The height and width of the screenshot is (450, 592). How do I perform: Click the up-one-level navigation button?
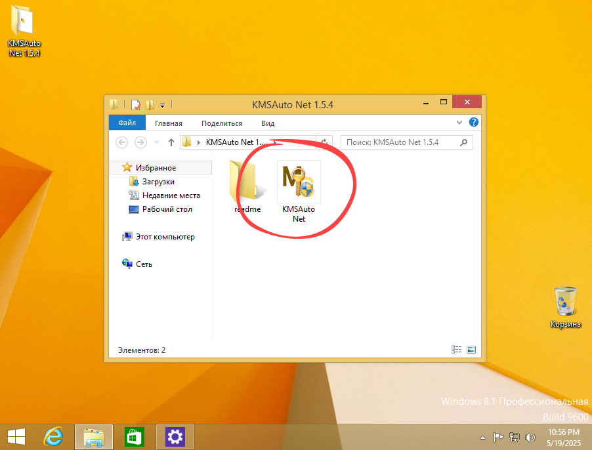(x=171, y=142)
